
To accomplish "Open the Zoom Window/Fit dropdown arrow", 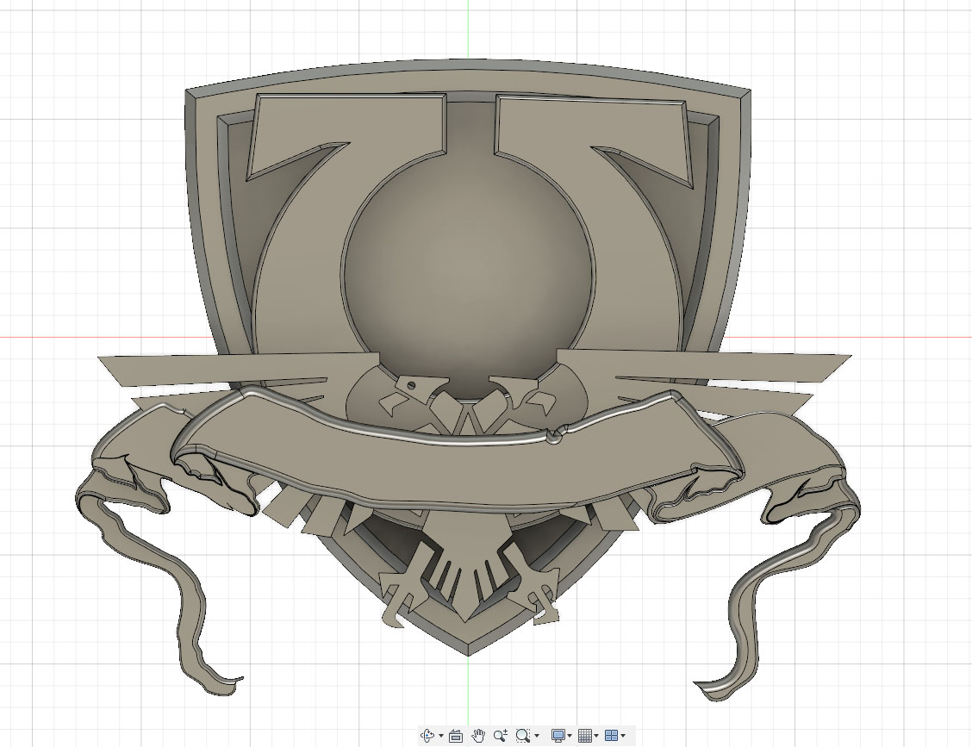I will pyautogui.click(x=537, y=736).
